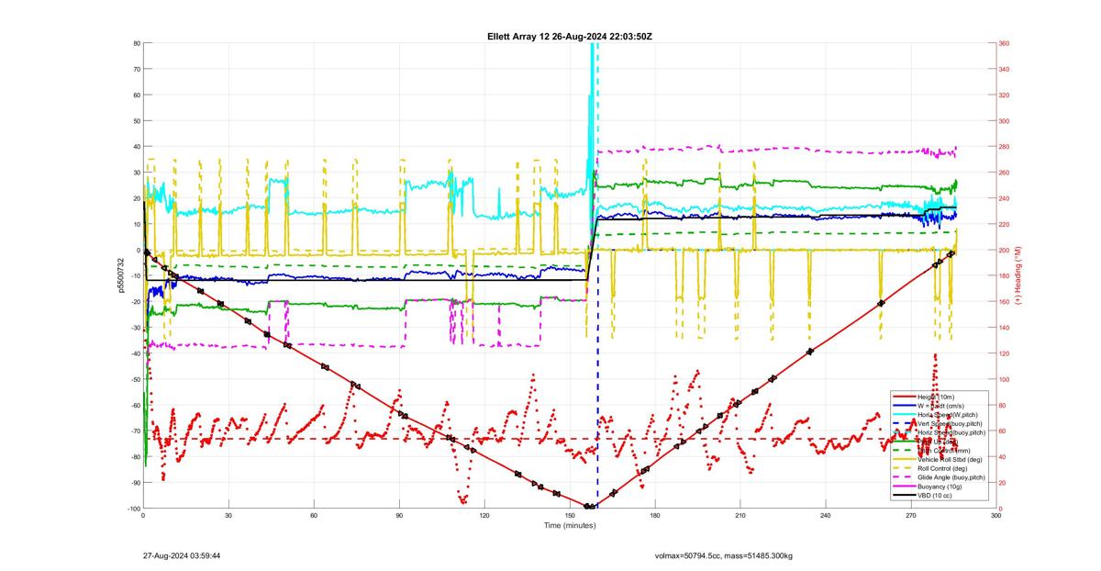Screen dimensions: 1101x571
Task: Click the "240" tick on the time axis
Action: pyautogui.click(x=826, y=516)
